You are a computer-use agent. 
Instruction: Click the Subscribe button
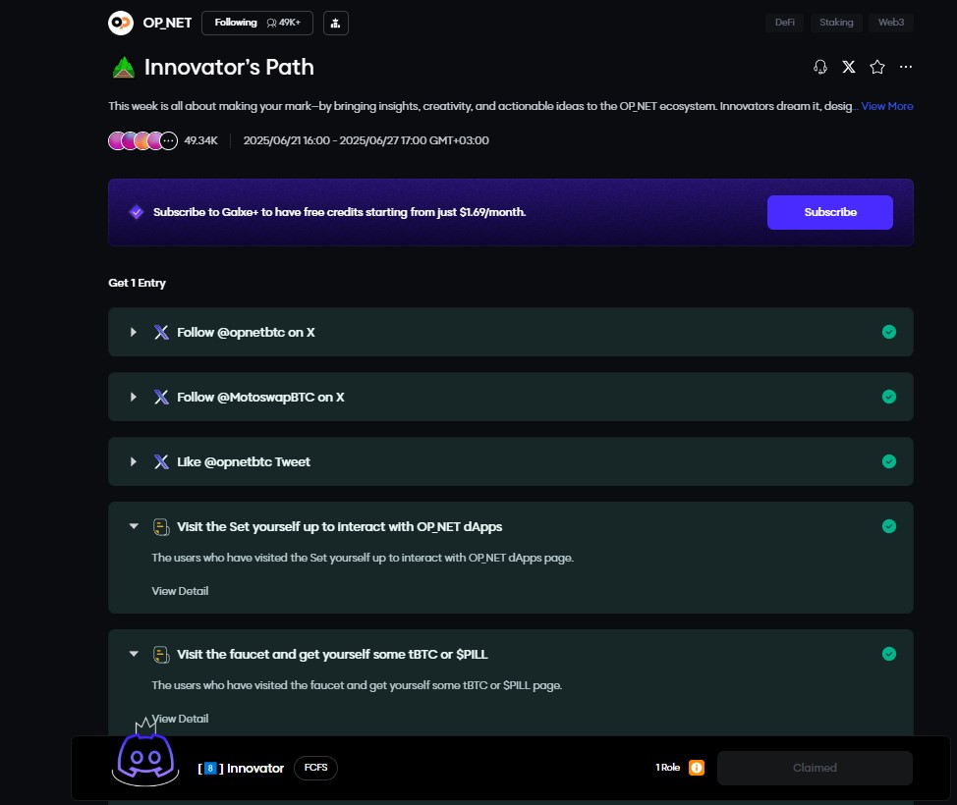tap(829, 212)
